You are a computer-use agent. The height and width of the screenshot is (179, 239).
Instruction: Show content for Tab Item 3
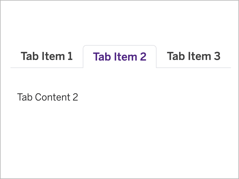click(x=193, y=56)
